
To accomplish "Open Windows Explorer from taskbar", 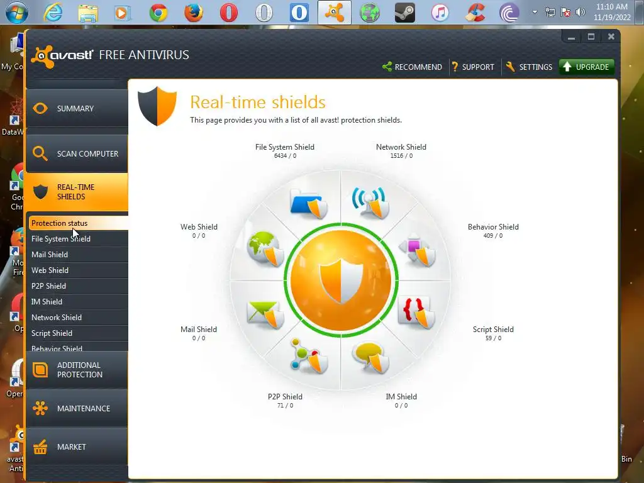I will coord(88,13).
